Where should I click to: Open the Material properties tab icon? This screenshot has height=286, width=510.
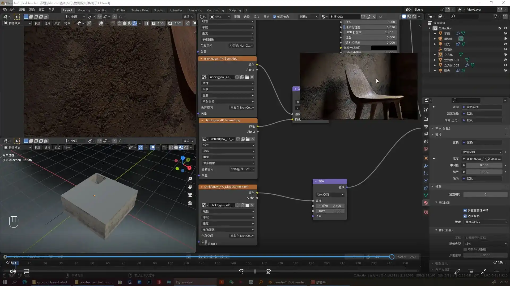point(426,203)
